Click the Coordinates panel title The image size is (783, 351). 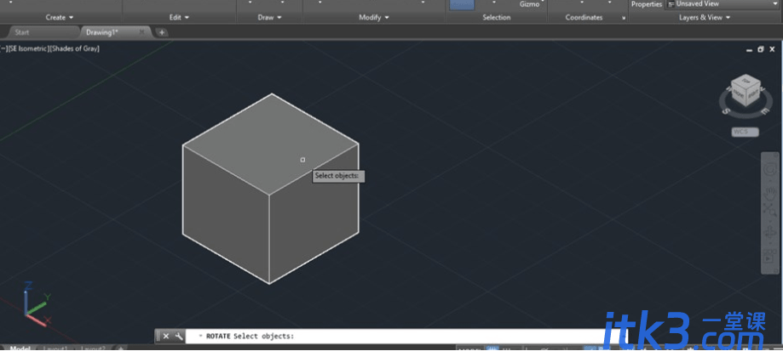[x=584, y=18]
